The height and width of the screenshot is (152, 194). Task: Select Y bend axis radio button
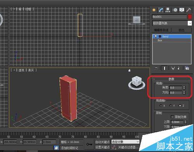click(x=170, y=106)
